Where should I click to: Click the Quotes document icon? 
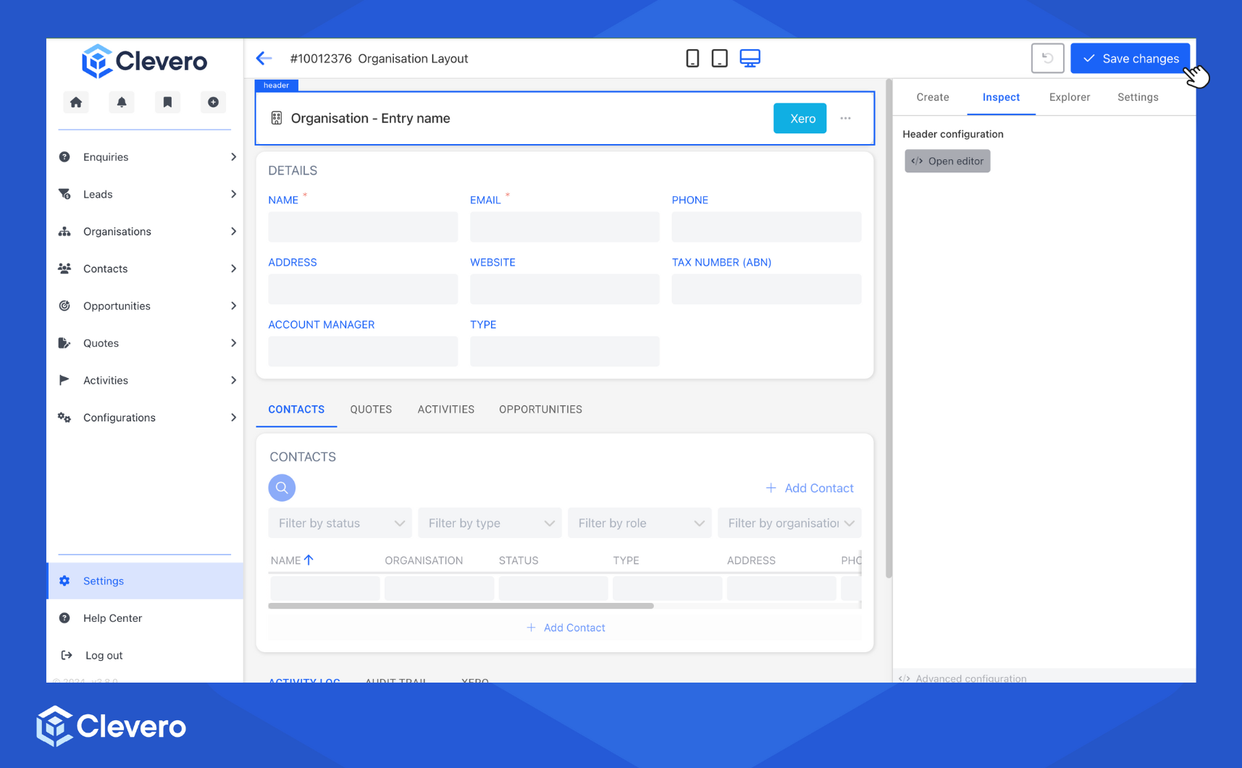point(64,343)
